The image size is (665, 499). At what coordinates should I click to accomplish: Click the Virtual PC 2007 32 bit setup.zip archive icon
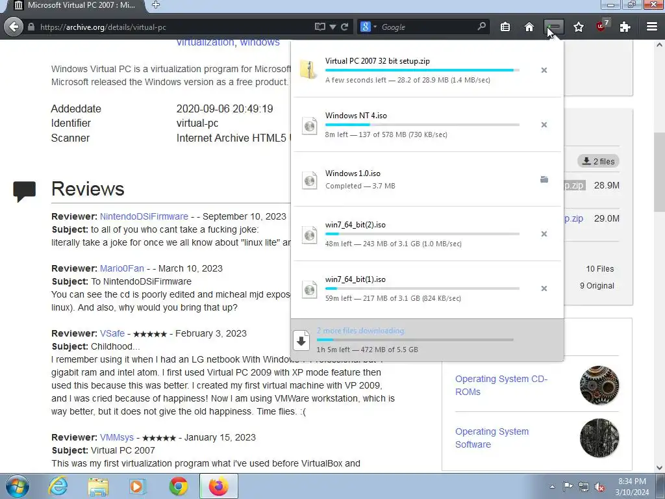point(308,70)
